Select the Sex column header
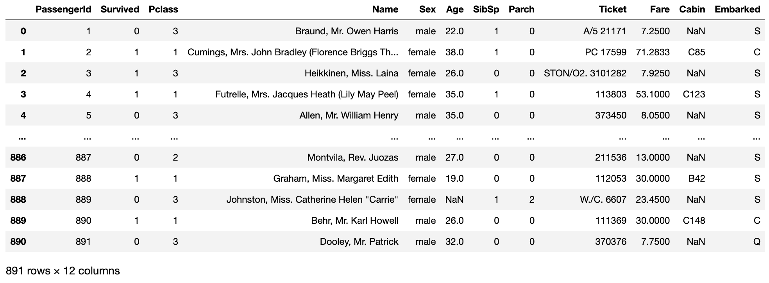The image size is (769, 283). click(x=427, y=9)
